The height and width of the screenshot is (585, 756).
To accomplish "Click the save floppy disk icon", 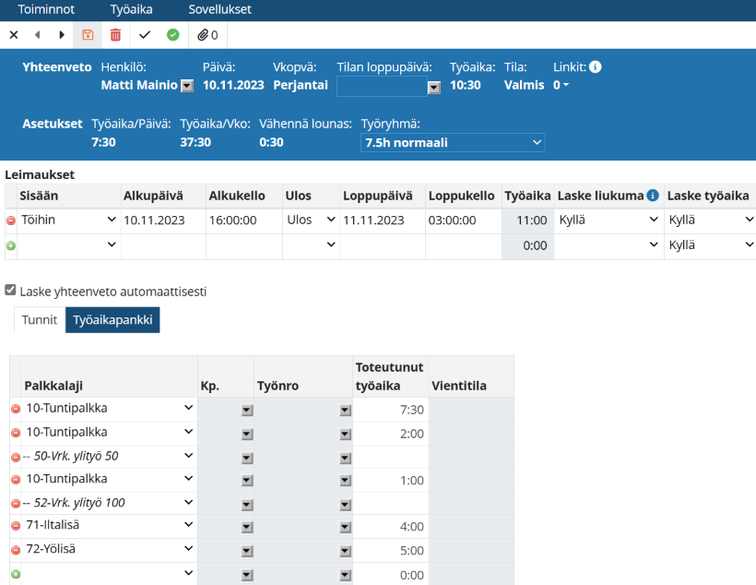I will pyautogui.click(x=89, y=35).
